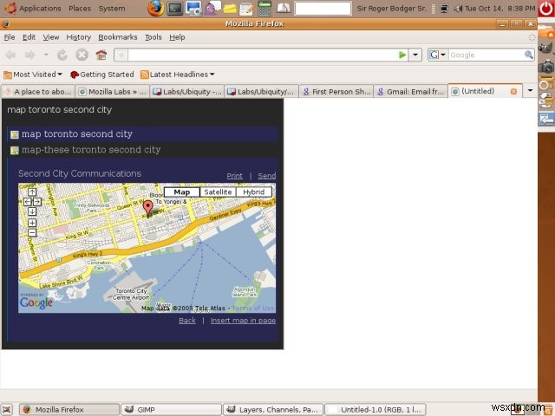Open the Bookmarks menu
The image size is (555, 416).
(118, 37)
